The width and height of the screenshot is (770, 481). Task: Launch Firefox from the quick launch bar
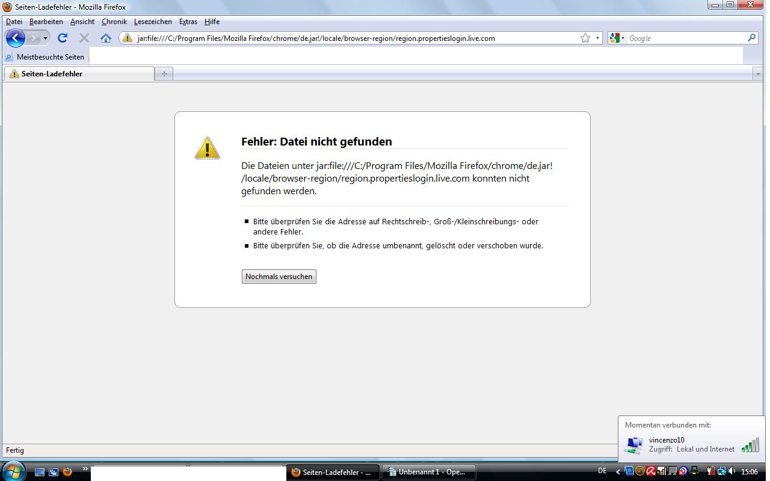coord(67,472)
